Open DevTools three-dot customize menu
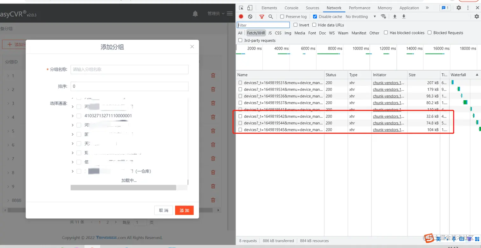The width and height of the screenshot is (481, 248). click(468, 8)
